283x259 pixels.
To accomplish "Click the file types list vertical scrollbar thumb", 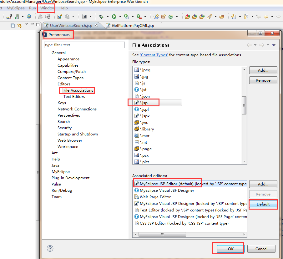I will coord(244,105).
